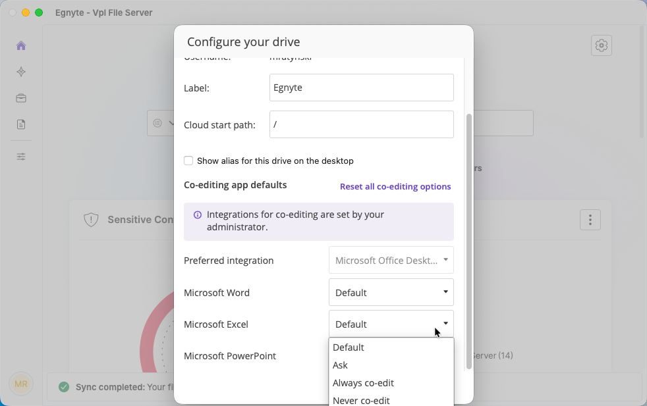Select Default from the Excel dropdown list
Screen dimensions: 647x406
coord(391,347)
